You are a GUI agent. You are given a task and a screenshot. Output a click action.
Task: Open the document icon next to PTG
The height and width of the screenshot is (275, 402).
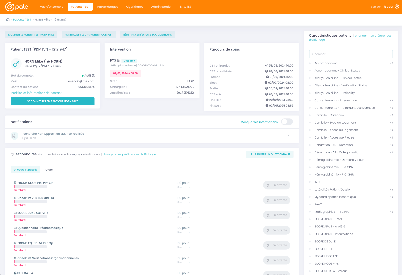(118, 61)
